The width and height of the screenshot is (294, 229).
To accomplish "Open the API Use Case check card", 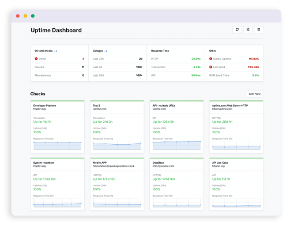I will 236,184.
